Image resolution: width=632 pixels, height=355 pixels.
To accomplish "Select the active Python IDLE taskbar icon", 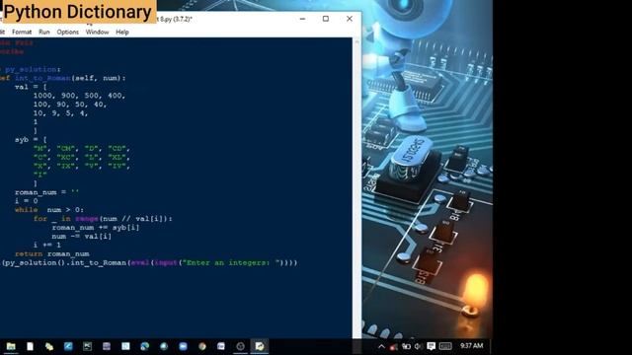I will 260,346.
